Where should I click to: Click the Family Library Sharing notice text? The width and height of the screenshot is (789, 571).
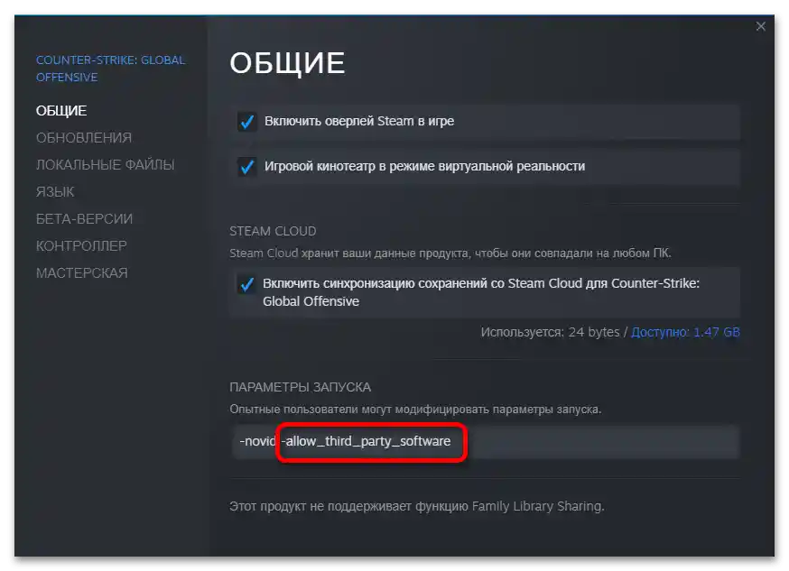417,506
